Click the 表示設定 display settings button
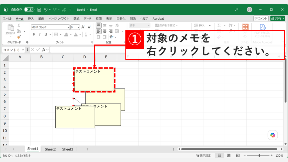Screen dimensions: 288x162 [x=203, y=155]
